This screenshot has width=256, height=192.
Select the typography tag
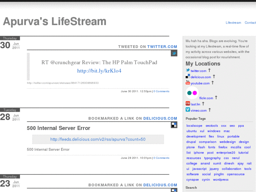212,158
